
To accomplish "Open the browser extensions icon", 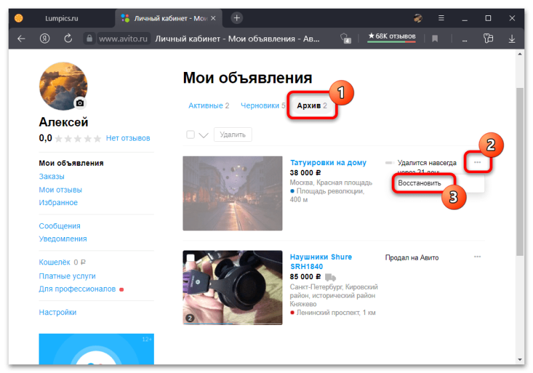I will pos(488,39).
